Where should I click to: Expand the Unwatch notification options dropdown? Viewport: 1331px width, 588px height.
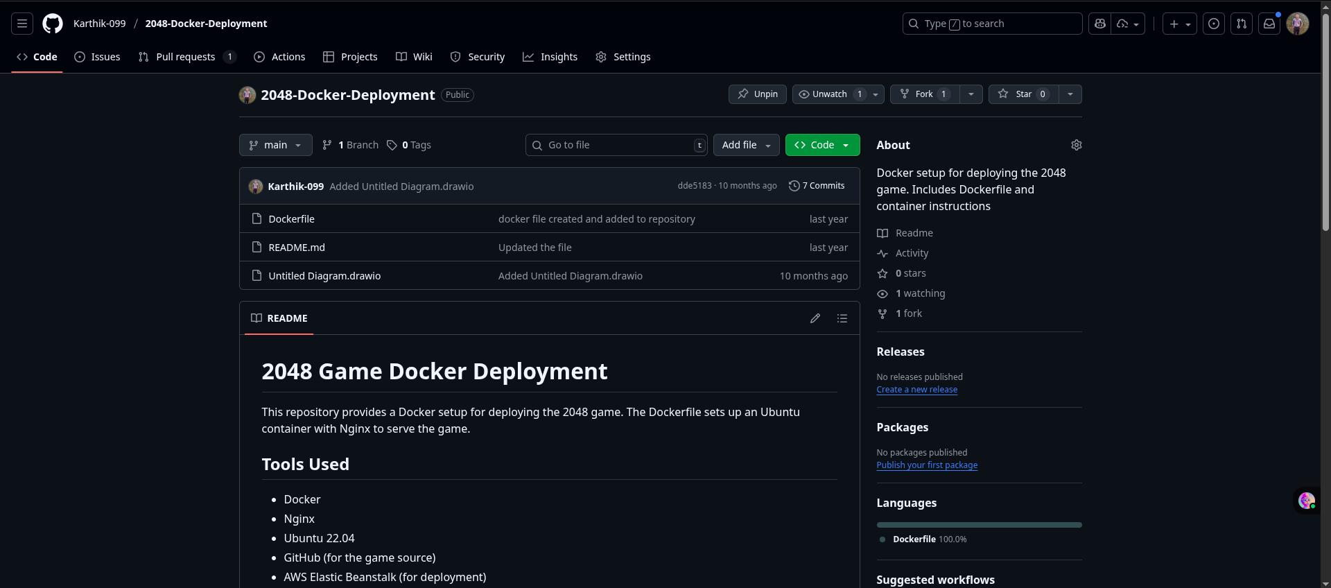point(876,94)
